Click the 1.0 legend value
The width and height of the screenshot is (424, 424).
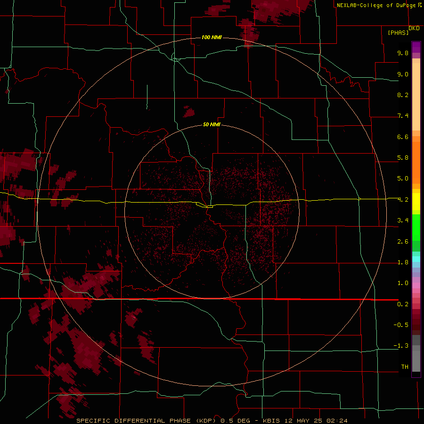pyautogui.click(x=403, y=283)
